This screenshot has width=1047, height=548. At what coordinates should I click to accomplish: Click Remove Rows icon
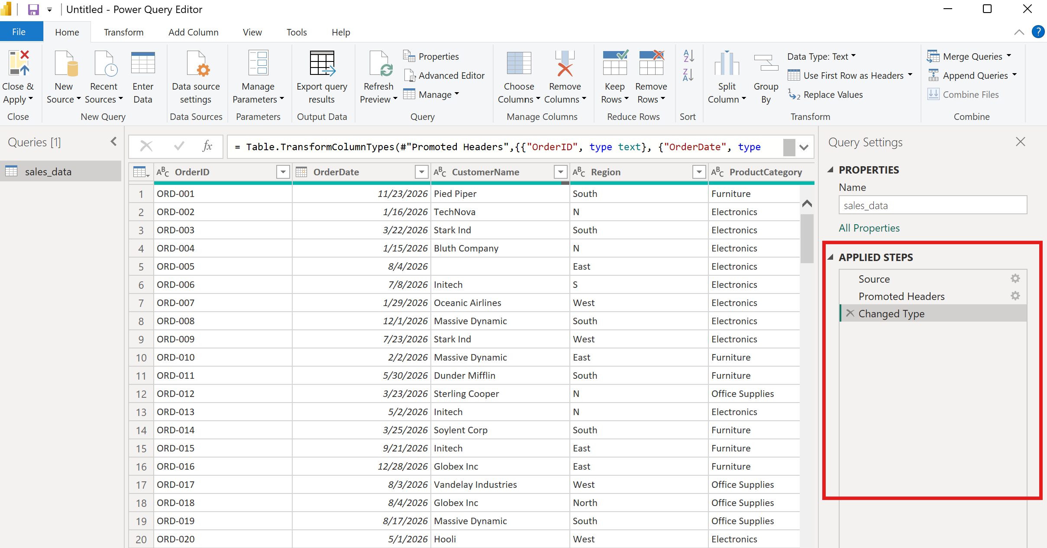point(651,63)
